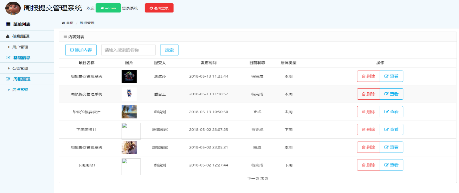This screenshot has height=193, width=459.
Task: Go to 末页 pagination link
Action: tap(264, 178)
